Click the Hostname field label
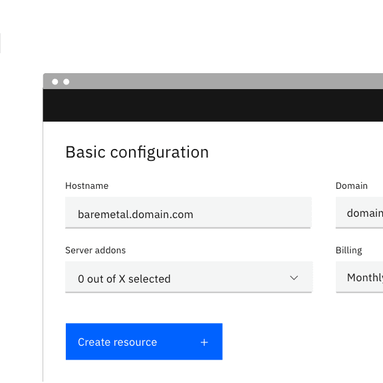 coord(86,186)
